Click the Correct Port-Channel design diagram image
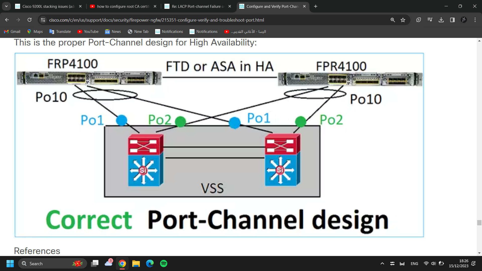 coord(219,145)
